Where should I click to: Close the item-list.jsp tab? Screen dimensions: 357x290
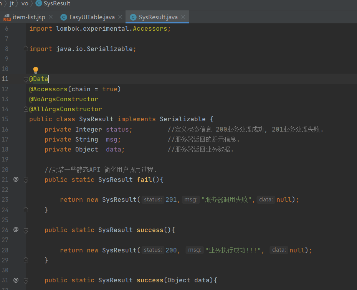(51, 17)
